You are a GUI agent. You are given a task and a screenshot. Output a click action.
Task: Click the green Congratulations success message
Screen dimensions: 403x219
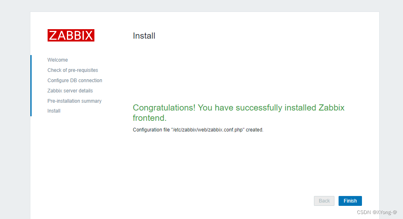point(238,113)
